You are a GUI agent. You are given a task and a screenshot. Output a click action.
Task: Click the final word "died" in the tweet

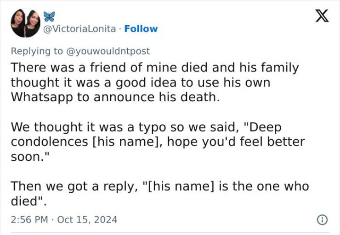pyautogui.click(x=24, y=201)
